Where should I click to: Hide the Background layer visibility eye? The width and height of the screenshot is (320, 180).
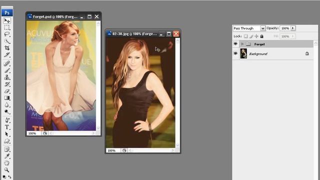pyautogui.click(x=235, y=53)
